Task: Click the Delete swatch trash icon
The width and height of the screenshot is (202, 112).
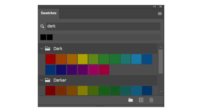Action: [x=151, y=100]
